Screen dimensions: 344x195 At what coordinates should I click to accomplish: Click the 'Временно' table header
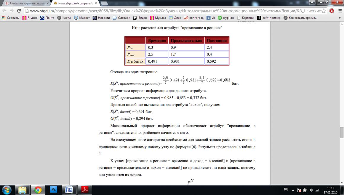pyautogui.click(x=157, y=40)
